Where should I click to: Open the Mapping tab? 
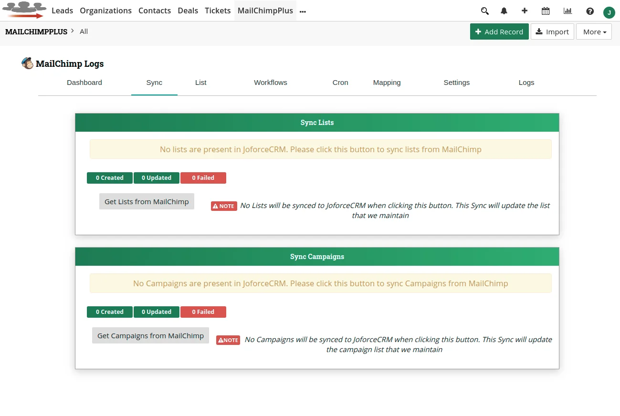pyautogui.click(x=387, y=82)
